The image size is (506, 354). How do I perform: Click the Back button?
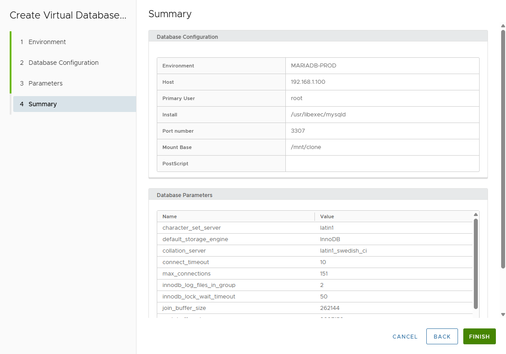click(442, 336)
